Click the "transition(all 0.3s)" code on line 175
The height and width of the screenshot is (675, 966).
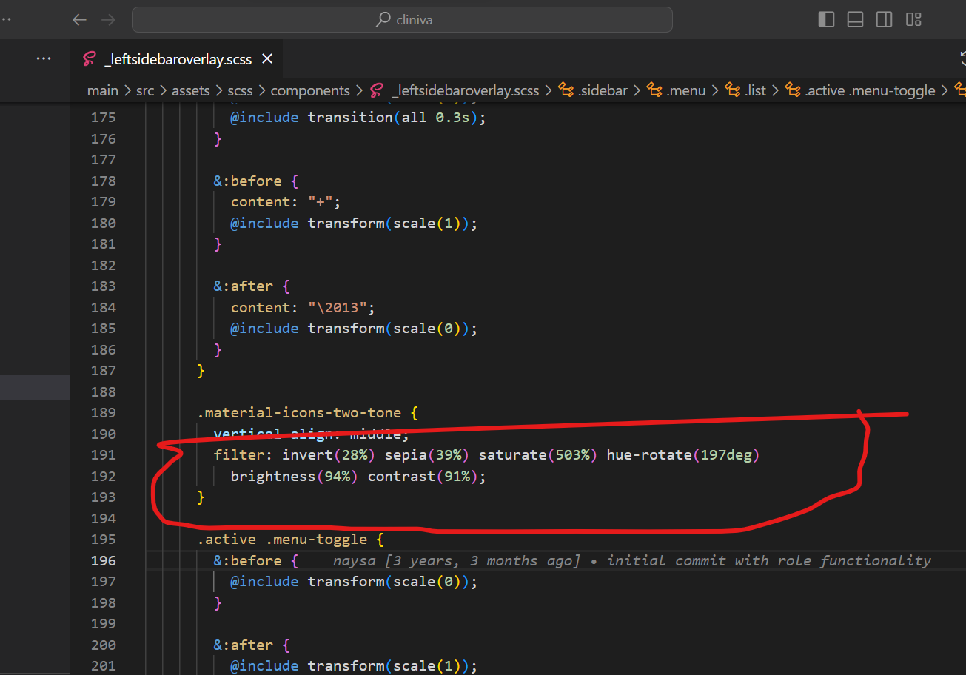393,117
